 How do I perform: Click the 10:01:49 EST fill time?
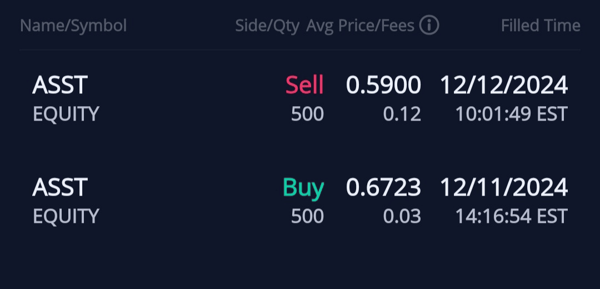click(511, 114)
